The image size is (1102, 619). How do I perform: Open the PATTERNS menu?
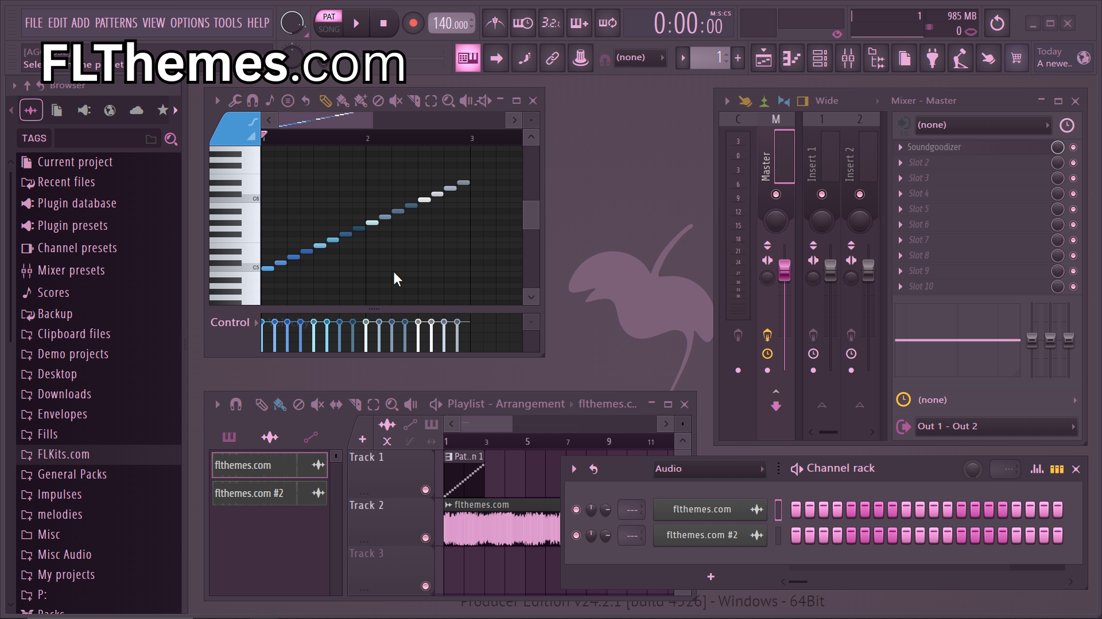tap(116, 23)
